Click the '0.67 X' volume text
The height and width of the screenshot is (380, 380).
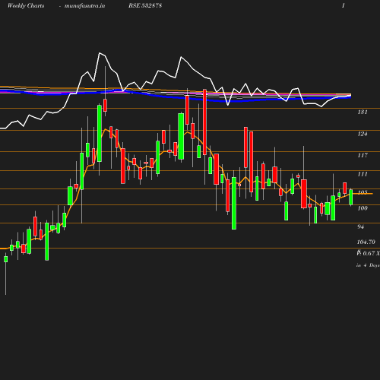371,253
